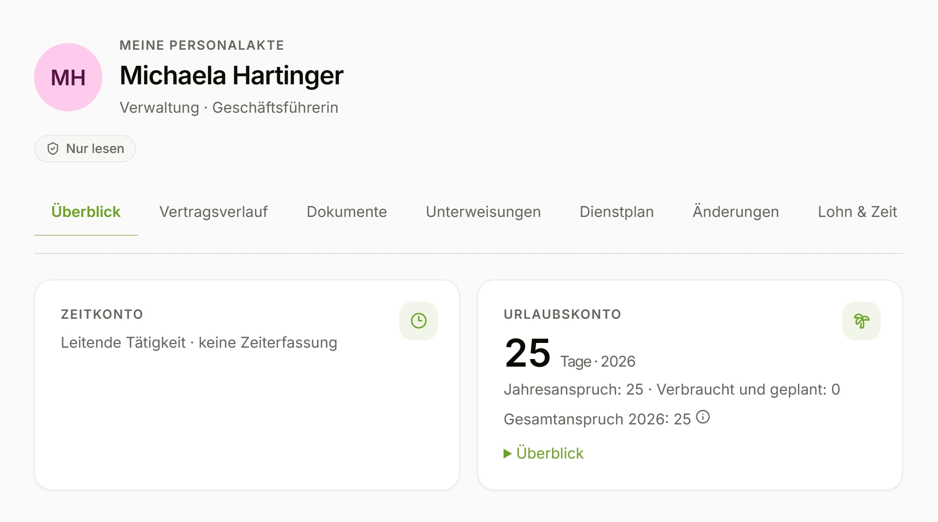Click the palm tree icon in Urlaubskonto card
This screenshot has width=938, height=522.
[861, 321]
